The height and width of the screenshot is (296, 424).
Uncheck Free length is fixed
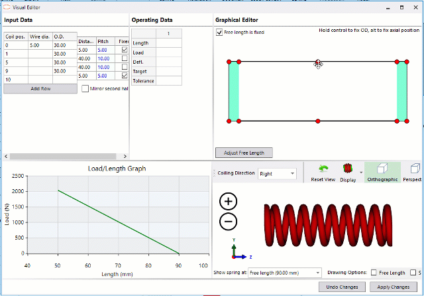(220, 32)
